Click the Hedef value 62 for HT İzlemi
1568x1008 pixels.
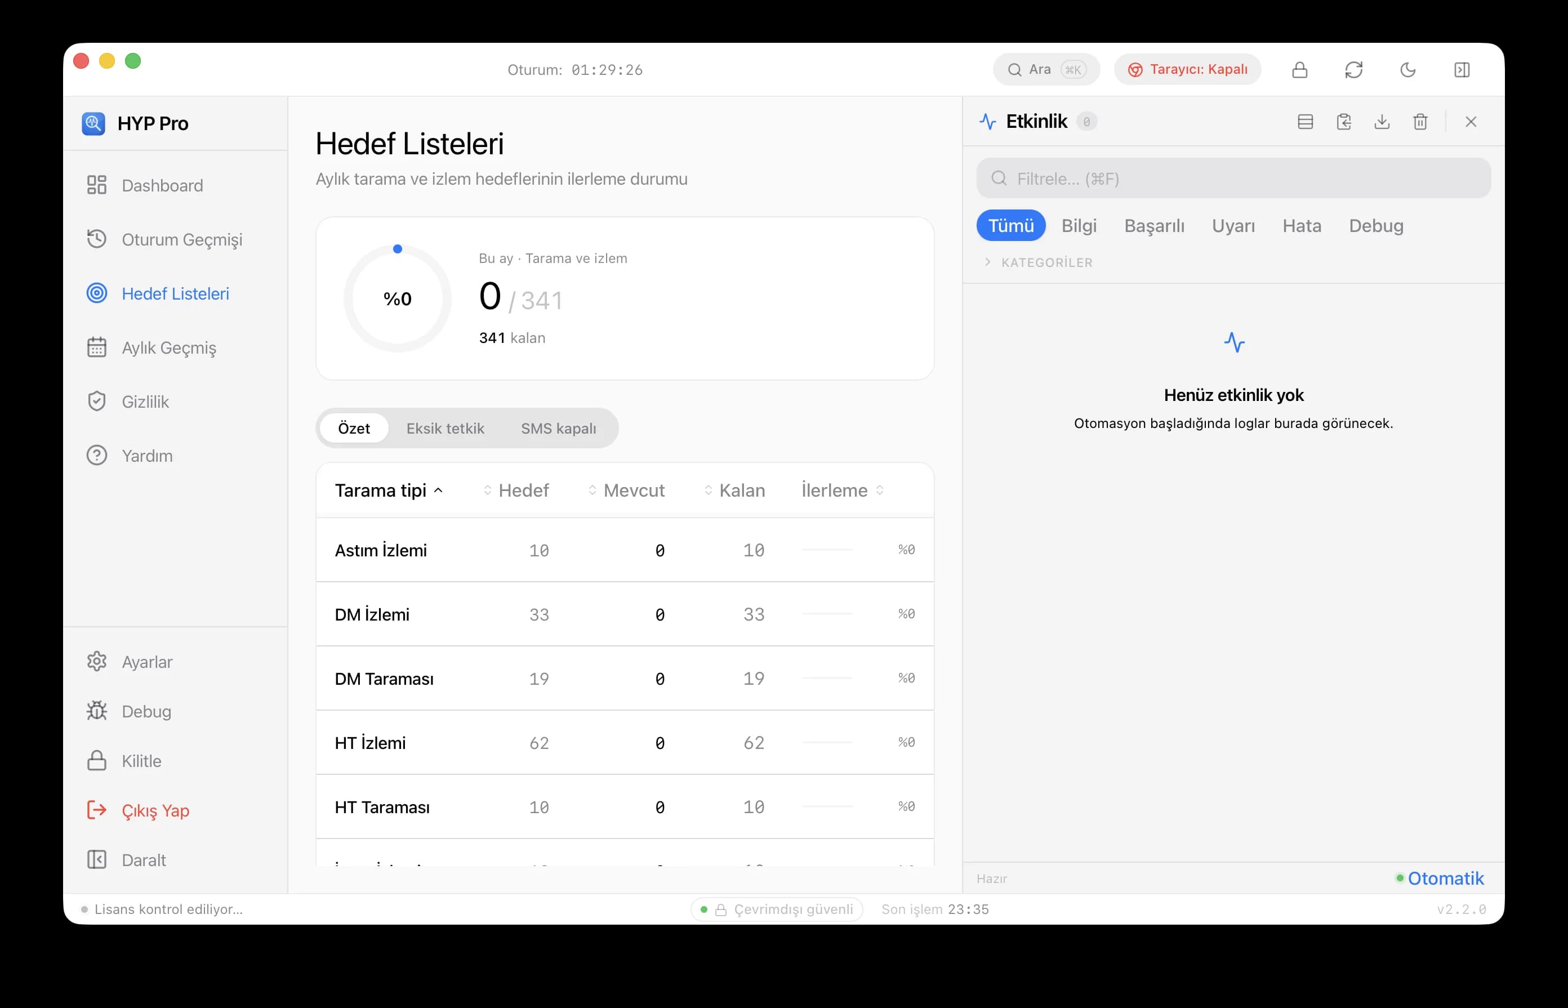point(539,743)
